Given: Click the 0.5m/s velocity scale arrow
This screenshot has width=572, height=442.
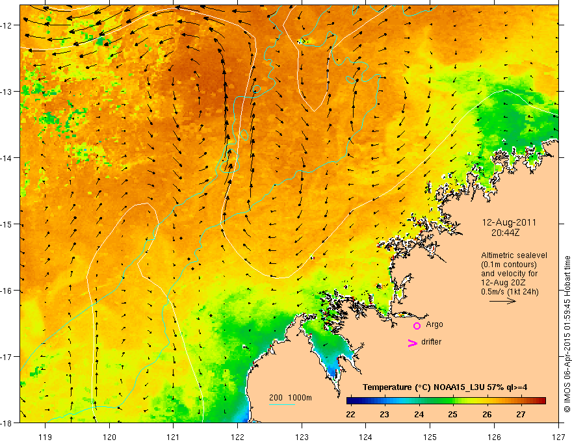Looking at the screenshot, I should pos(502,301).
